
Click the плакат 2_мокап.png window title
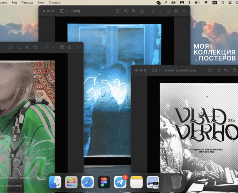[180, 70]
